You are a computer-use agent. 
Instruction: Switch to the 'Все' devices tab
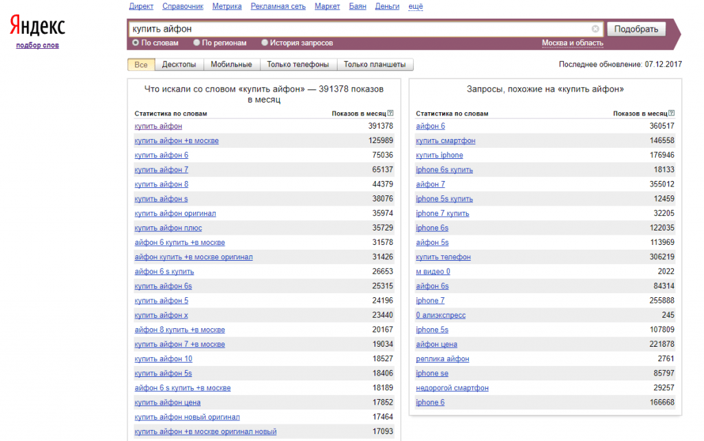pos(141,65)
